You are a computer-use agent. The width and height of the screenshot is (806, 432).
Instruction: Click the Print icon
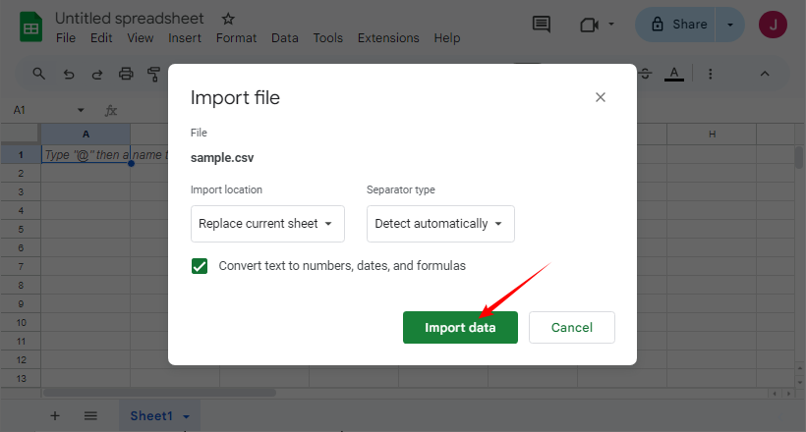tap(126, 74)
